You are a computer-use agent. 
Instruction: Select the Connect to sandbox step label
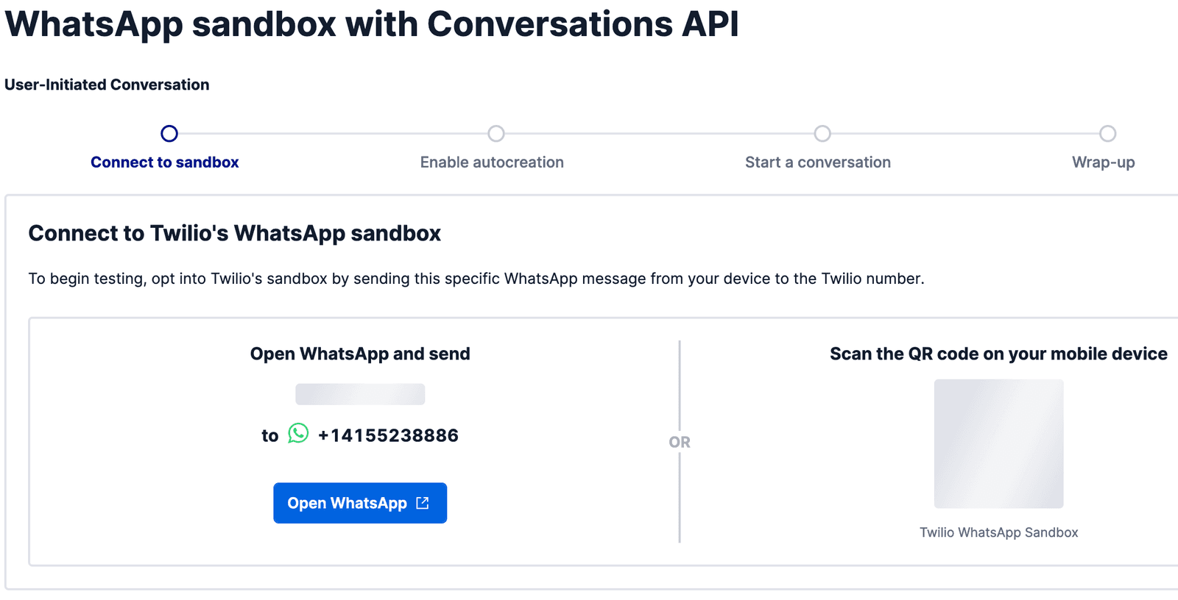coord(165,162)
